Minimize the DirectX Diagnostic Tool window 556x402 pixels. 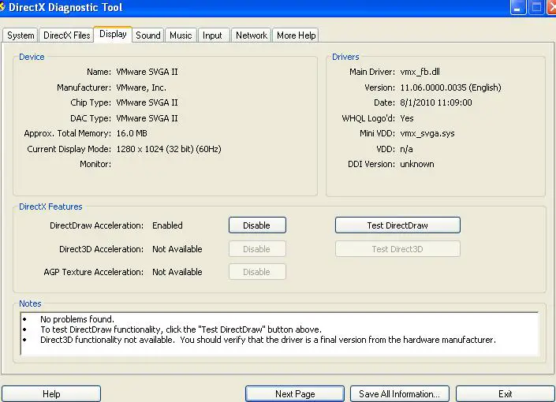(517, 7)
